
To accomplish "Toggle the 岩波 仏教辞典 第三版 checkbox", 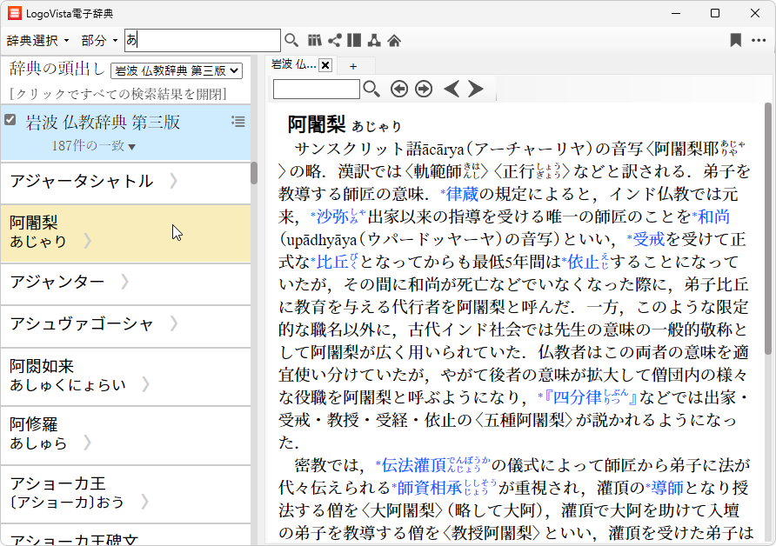I will [10, 120].
